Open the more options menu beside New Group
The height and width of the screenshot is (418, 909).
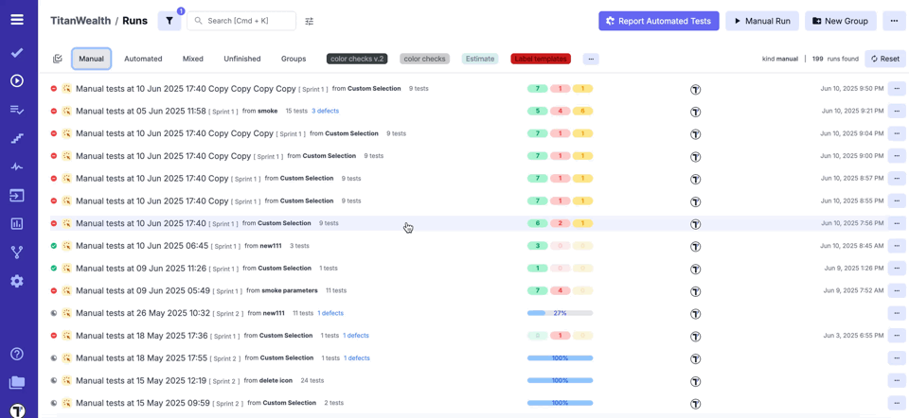pos(894,21)
